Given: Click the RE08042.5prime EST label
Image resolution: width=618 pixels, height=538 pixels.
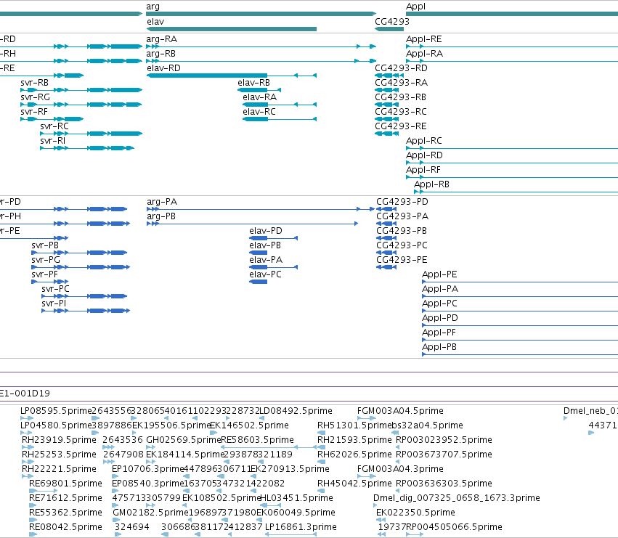Looking at the screenshot, I should [x=66, y=527].
